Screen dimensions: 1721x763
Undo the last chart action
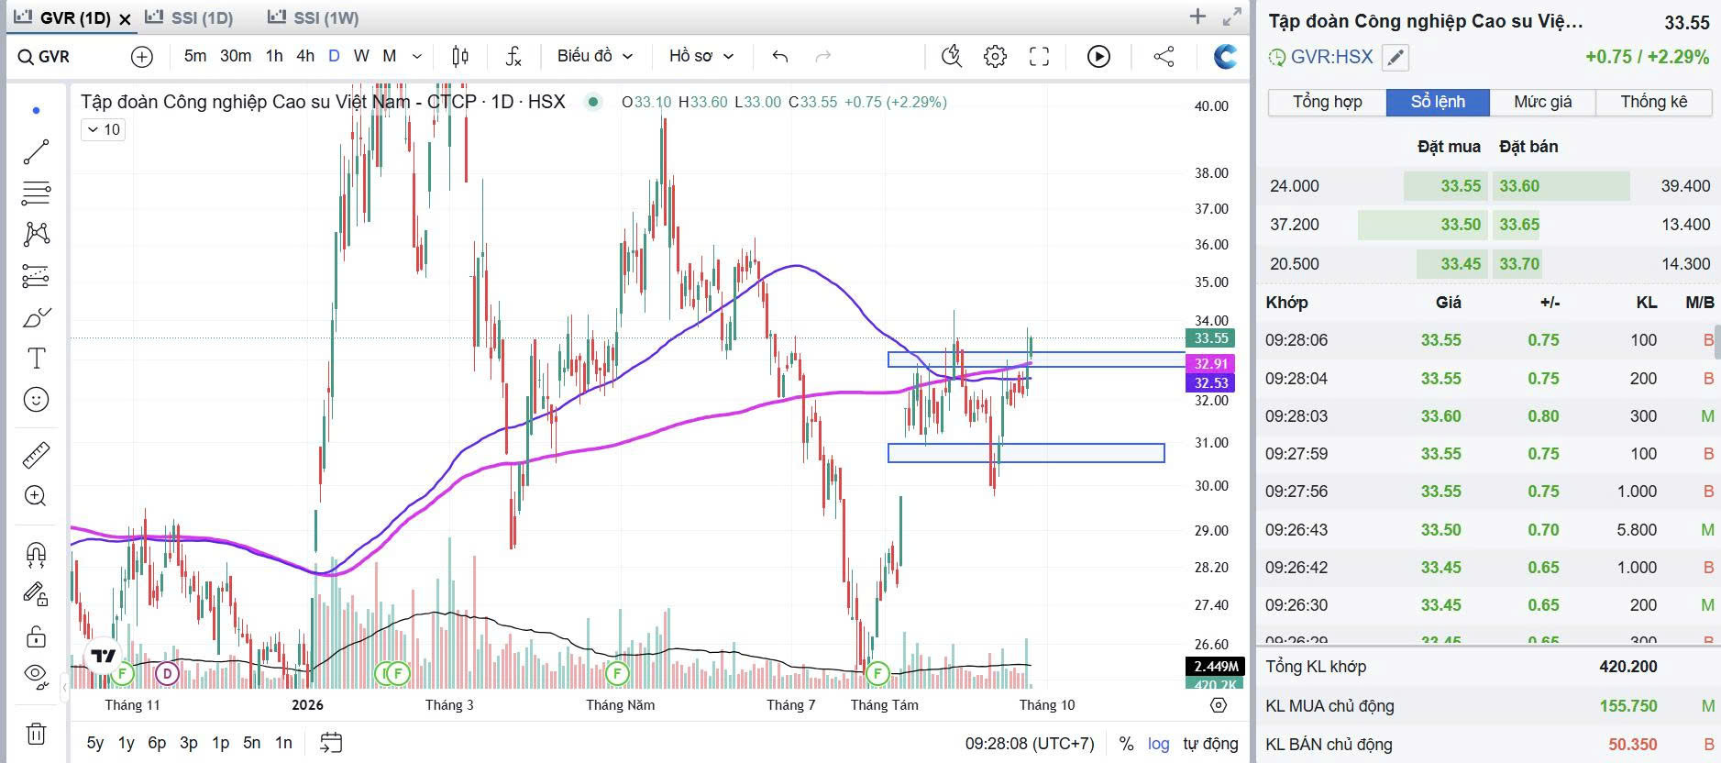coord(780,57)
